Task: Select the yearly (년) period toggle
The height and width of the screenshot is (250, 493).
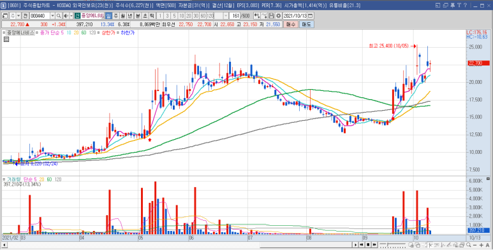Action: (x=130, y=16)
